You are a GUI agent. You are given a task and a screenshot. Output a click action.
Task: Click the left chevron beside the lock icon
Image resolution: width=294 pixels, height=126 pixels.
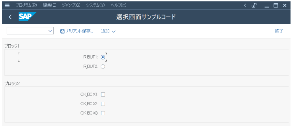coord(245,6)
